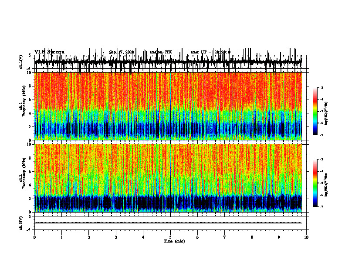Click the "Time (min)" x-axis label
345x266 pixels.
tap(174, 241)
